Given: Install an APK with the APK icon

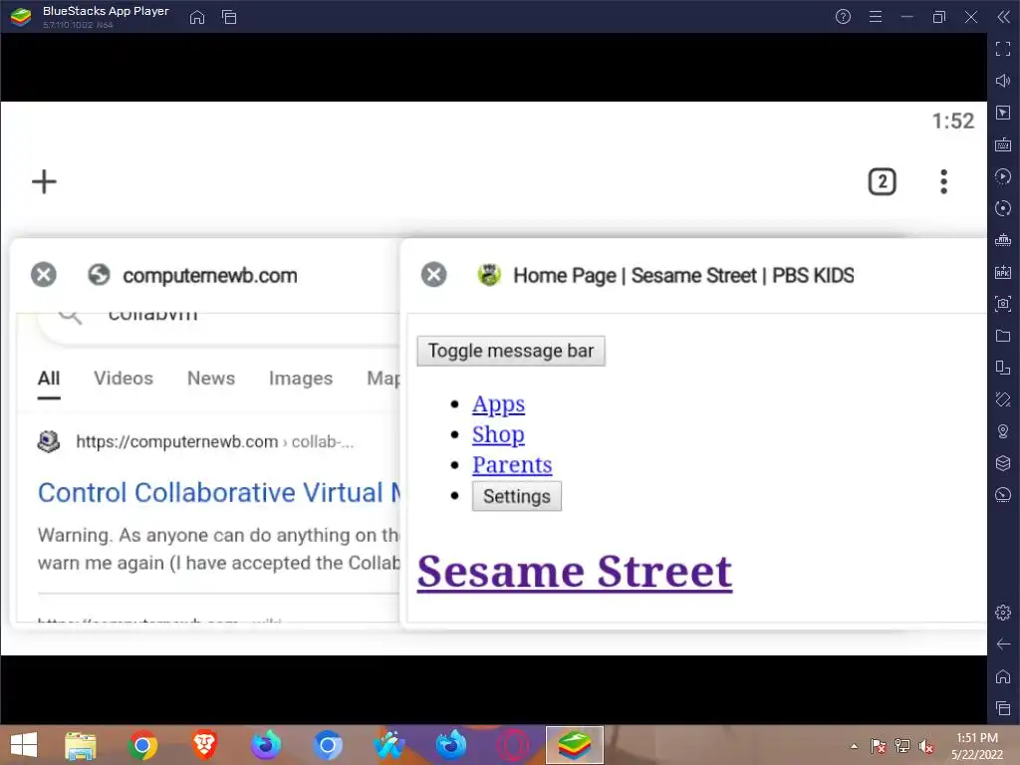Looking at the screenshot, I should pyautogui.click(x=1003, y=272).
